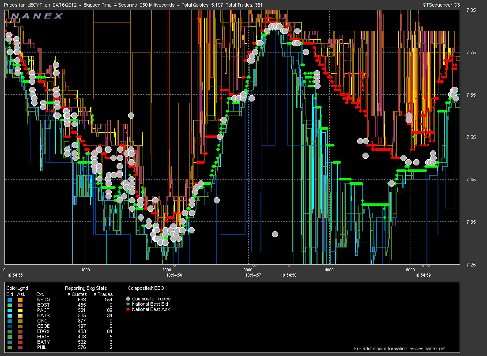Click the 7.25 price axis label
This screenshot has height=356, width=487.
[x=471, y=265]
